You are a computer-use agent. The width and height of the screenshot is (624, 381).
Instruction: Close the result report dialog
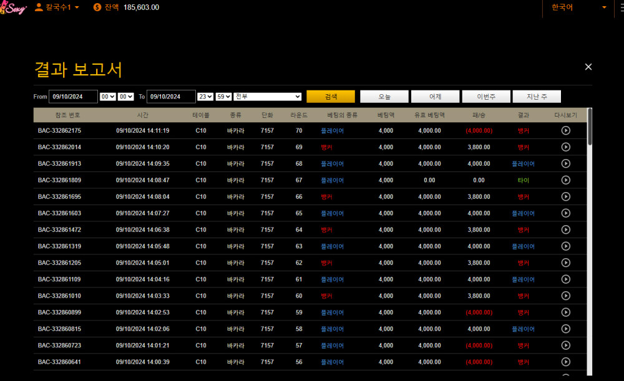pyautogui.click(x=588, y=67)
